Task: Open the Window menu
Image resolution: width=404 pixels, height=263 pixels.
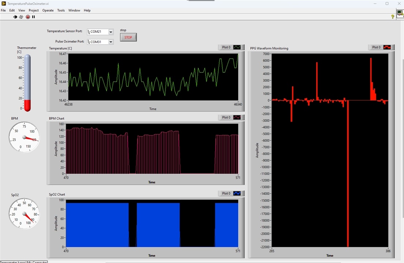Action: (x=74, y=10)
